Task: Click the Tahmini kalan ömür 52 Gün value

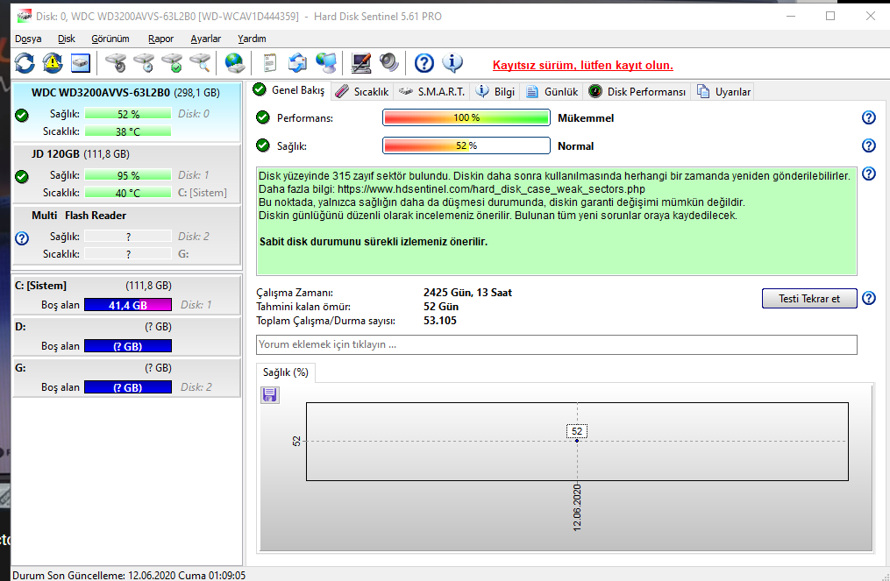Action: click(x=441, y=307)
